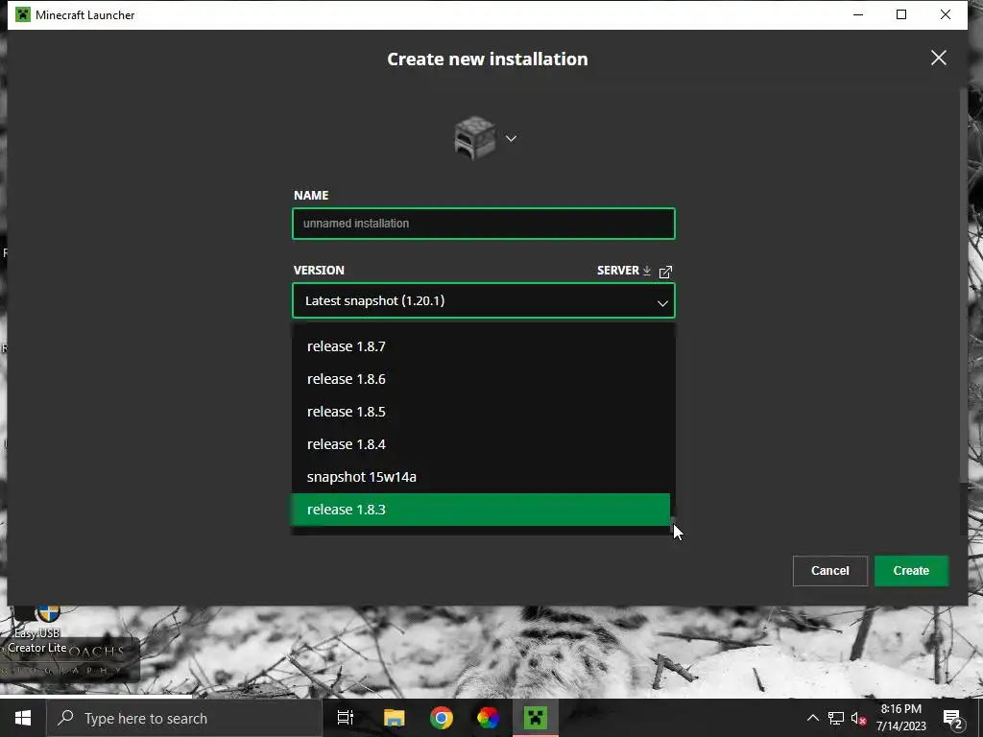The width and height of the screenshot is (983, 737).
Task: Open the Windows Start menu
Action: pyautogui.click(x=23, y=718)
